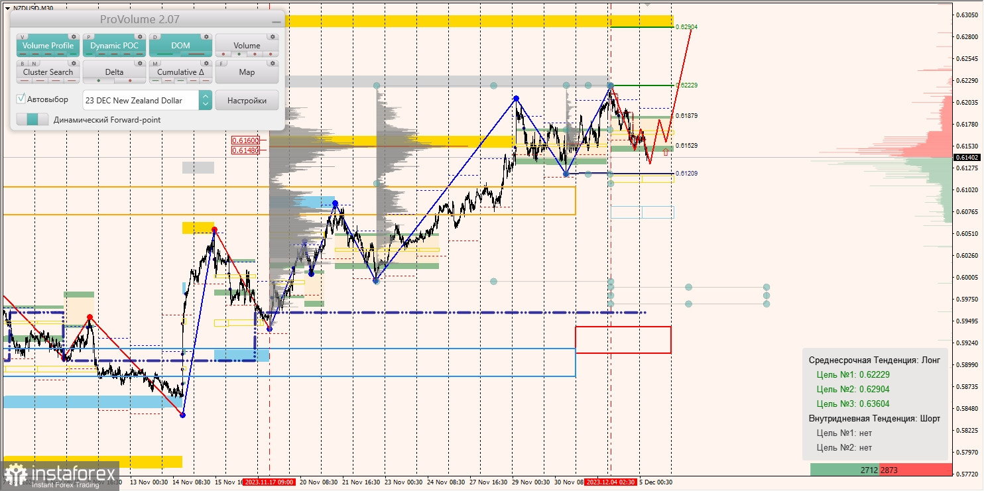The width and height of the screenshot is (984, 491).
Task: Click the V hotkey tab on Volume Profile
Action: pyautogui.click(x=23, y=37)
